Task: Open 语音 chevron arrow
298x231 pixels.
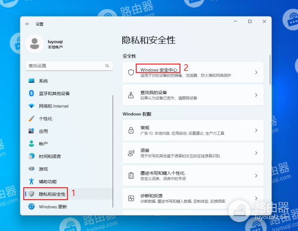Action: 256,153
